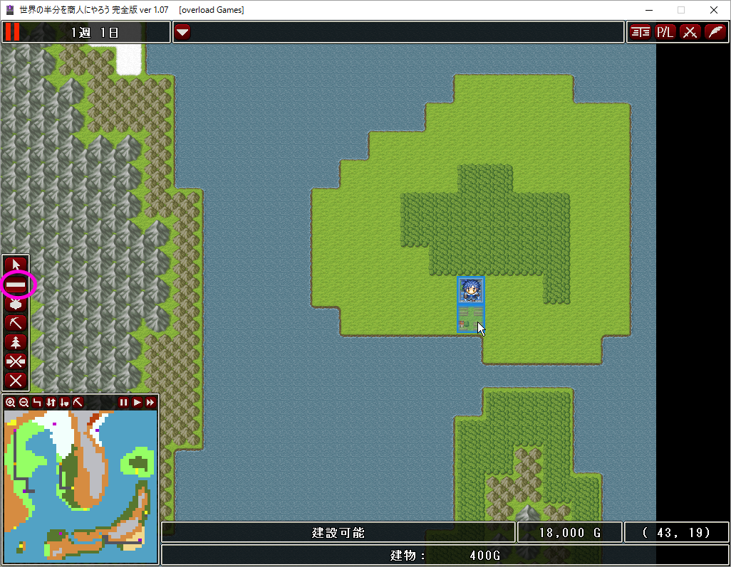Screen dimensions: 731x567
Task: Click the 建物: 400G cost bar
Action: click(x=445, y=556)
